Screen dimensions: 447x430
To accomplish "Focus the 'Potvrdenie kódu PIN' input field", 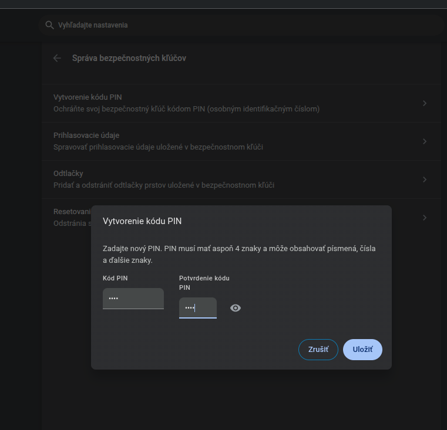I will point(197,308).
